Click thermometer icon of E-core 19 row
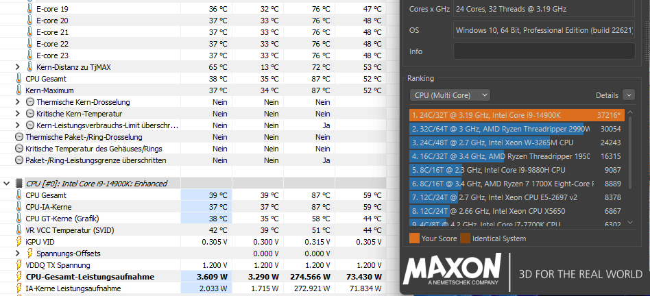This screenshot has height=296, width=650. [29, 9]
